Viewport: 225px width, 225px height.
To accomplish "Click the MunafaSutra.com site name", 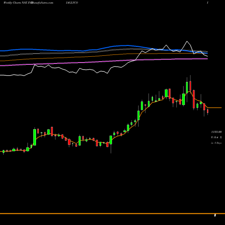I will pos(42,3).
